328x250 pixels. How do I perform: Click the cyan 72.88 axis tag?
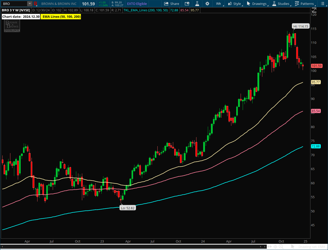click(x=316, y=146)
